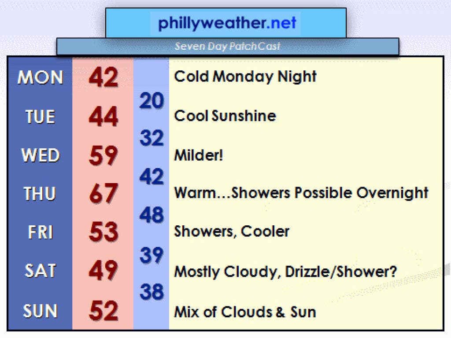Image resolution: width=451 pixels, height=338 pixels.
Task: Click the Mix of Clouds & Sun text
Action: (245, 312)
